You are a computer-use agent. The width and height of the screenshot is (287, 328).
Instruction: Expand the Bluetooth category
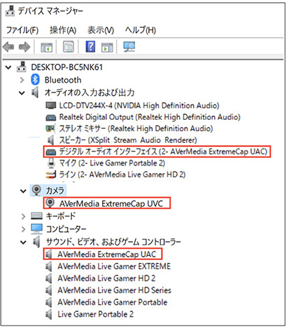click(x=22, y=80)
